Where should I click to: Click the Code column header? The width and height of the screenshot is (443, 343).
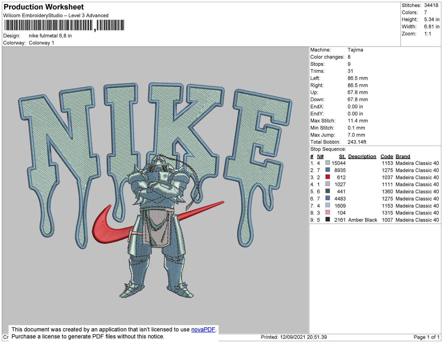pos(387,156)
